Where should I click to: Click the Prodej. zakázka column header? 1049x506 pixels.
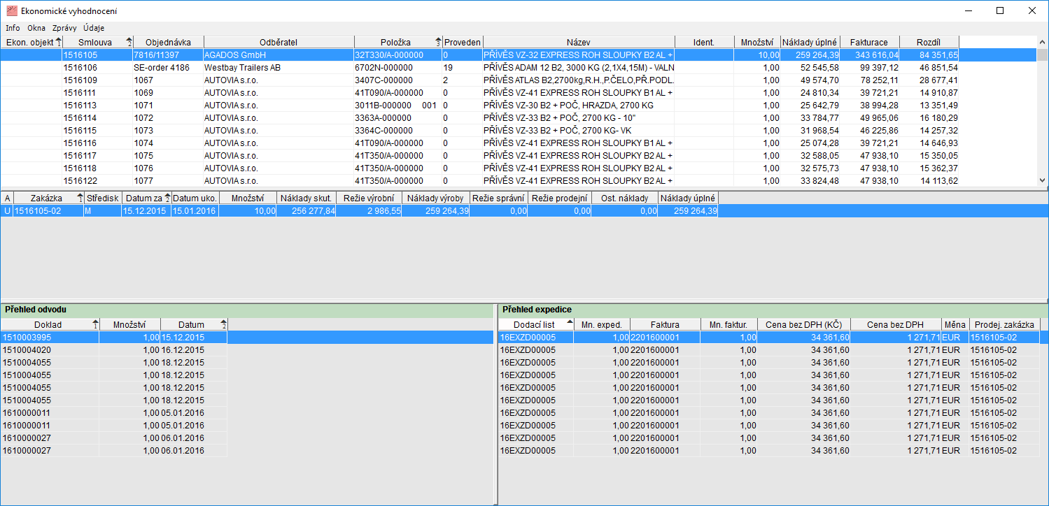1004,324
